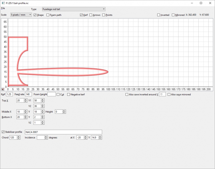Click the Foam height input box
Screen dimensions: 215x169
(x=52, y=94)
